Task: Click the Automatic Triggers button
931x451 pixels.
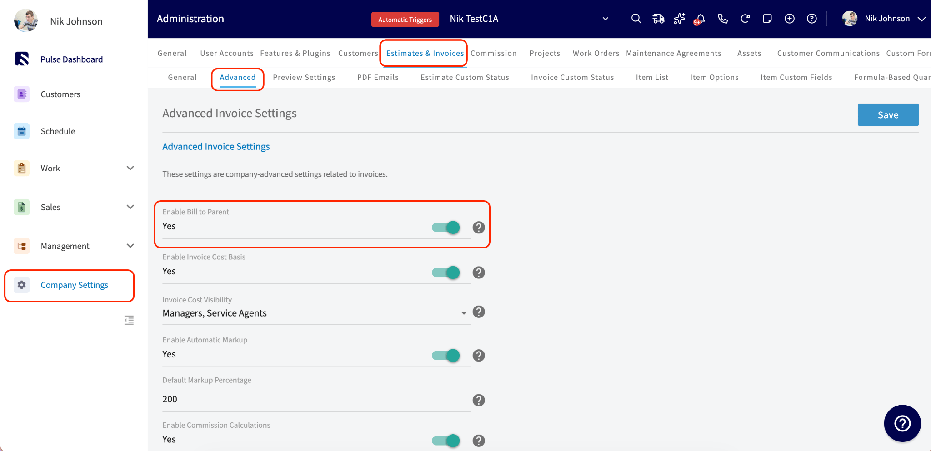Action: click(405, 20)
